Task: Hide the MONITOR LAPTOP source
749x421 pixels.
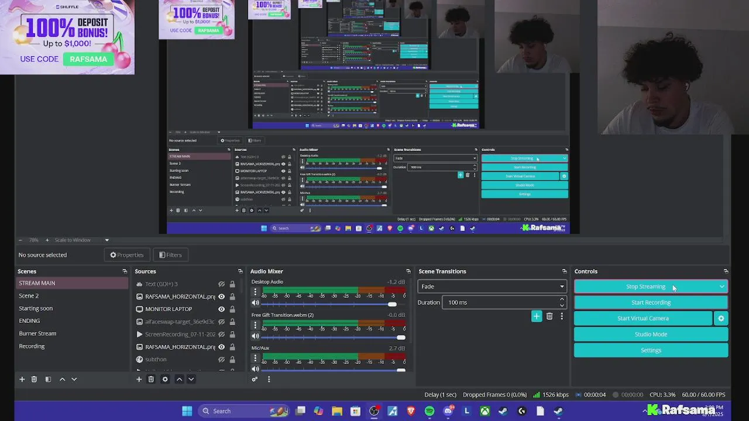Action: (221, 309)
